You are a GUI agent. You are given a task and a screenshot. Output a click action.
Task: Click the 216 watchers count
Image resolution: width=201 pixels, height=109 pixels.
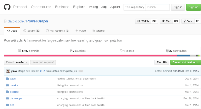(154, 21)
